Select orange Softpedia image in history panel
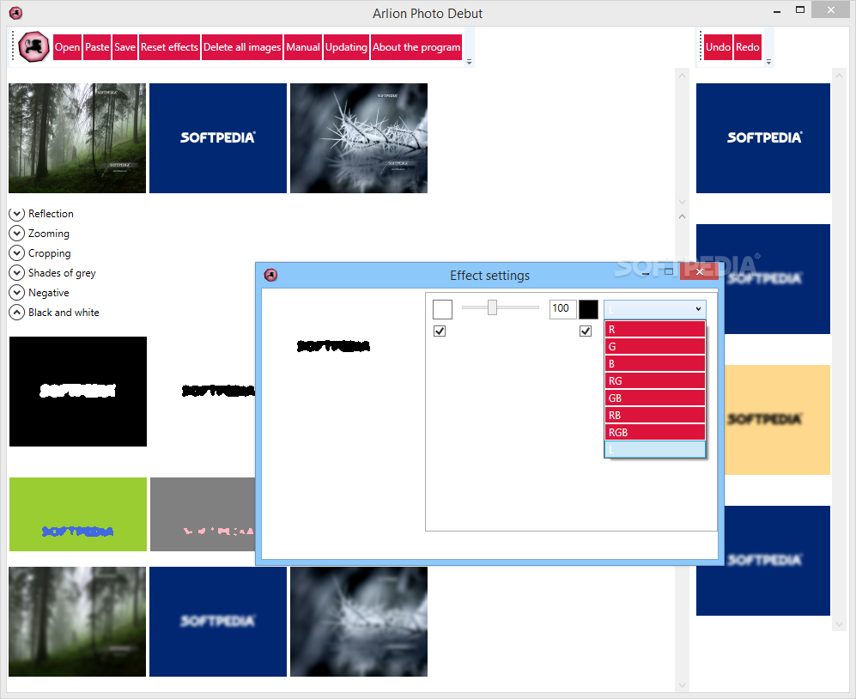Image resolution: width=856 pixels, height=699 pixels. 777,420
